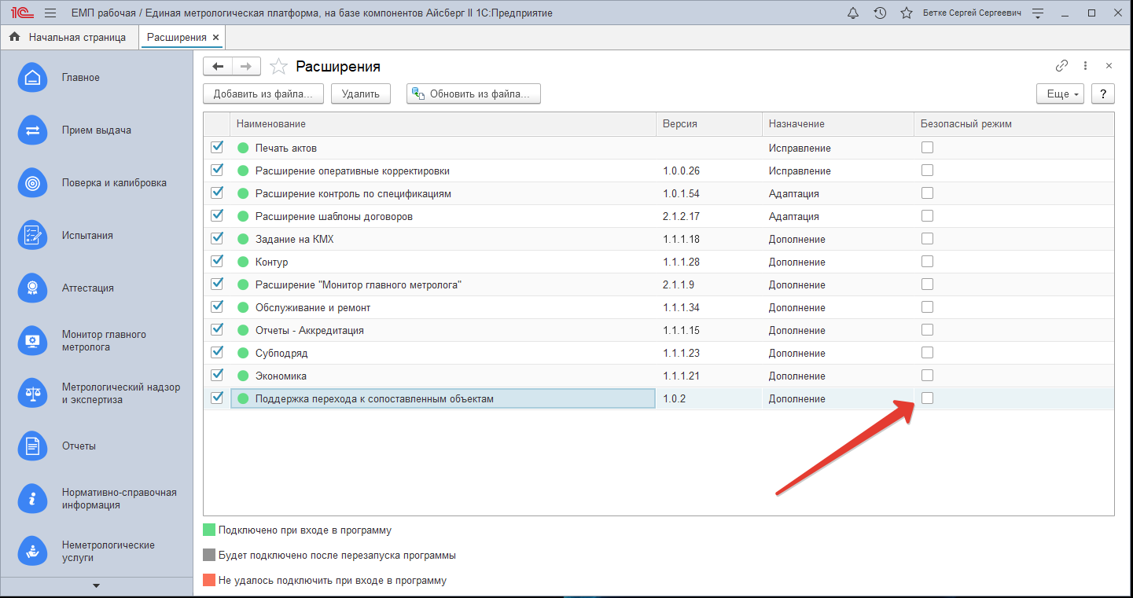Select the Обслуживание и ремонт row

[659, 308]
